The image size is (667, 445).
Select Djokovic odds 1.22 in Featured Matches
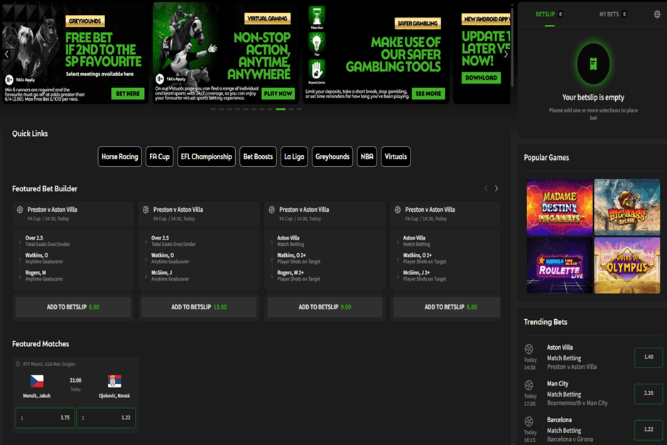(106, 418)
